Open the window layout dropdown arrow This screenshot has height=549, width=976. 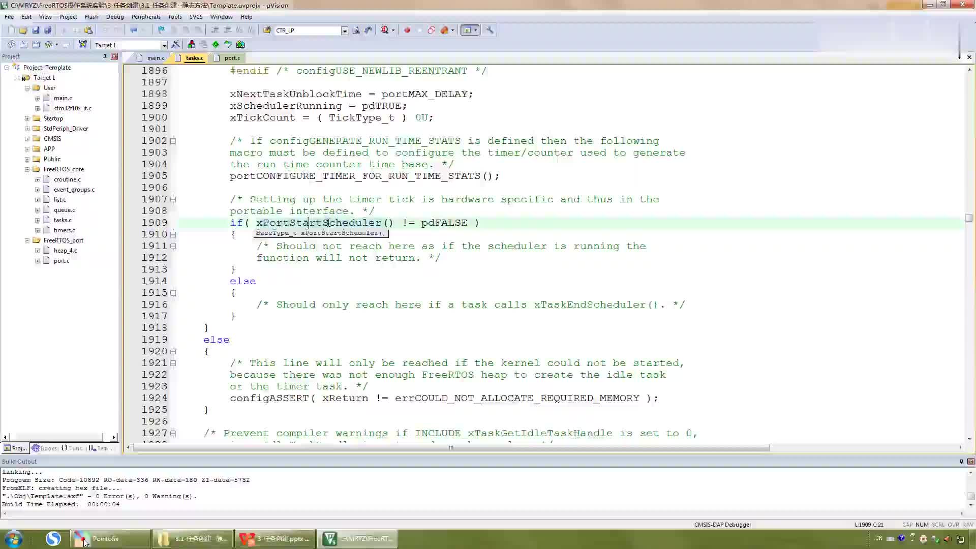point(476,30)
